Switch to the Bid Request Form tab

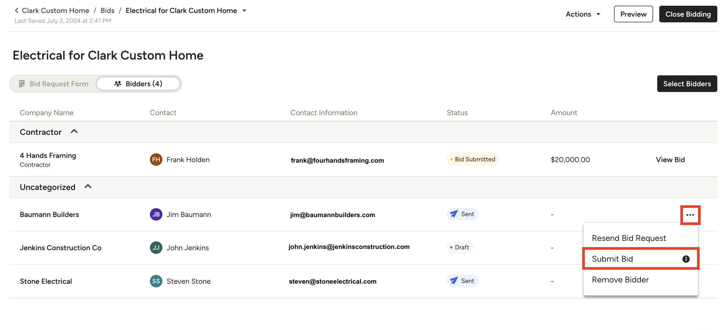pos(54,84)
